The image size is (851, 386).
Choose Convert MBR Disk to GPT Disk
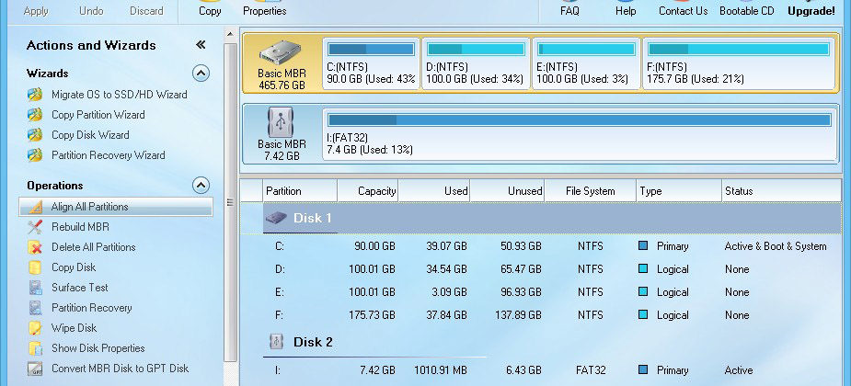(x=120, y=369)
